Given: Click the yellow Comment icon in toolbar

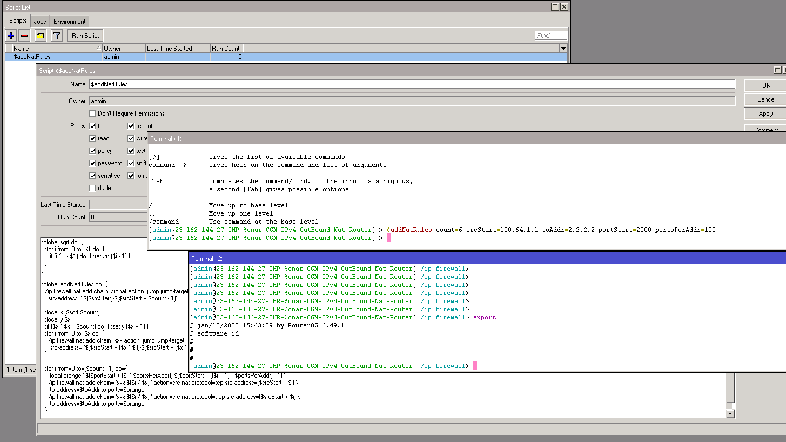Looking at the screenshot, I should coord(40,36).
